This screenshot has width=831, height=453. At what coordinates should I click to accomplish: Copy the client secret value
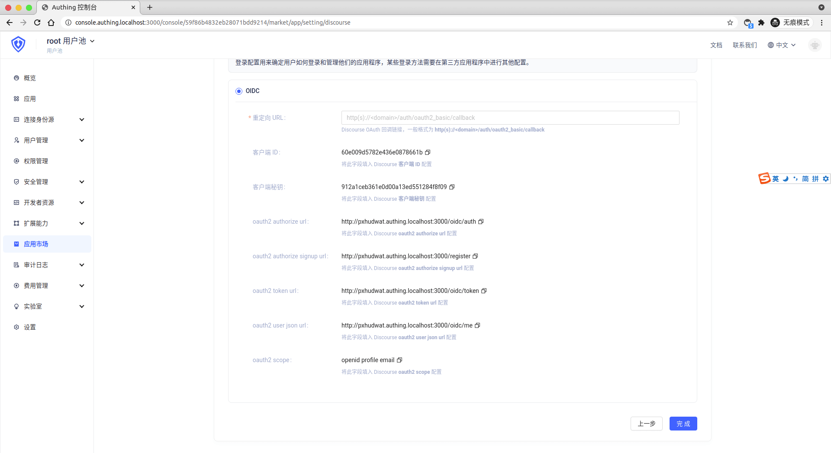452,187
